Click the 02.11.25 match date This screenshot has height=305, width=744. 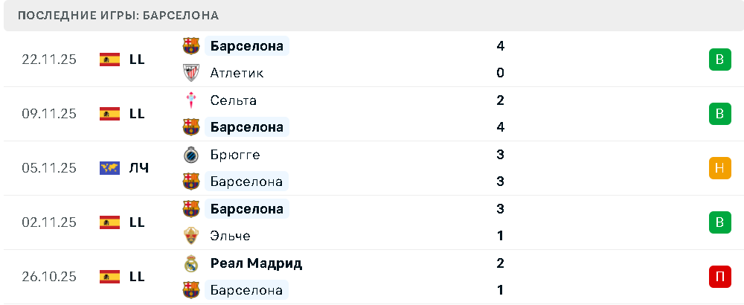(x=49, y=222)
